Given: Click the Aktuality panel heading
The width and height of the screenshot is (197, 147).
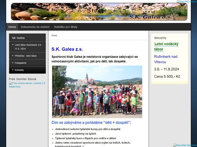Looking at the screenshot, I should (x=160, y=38).
